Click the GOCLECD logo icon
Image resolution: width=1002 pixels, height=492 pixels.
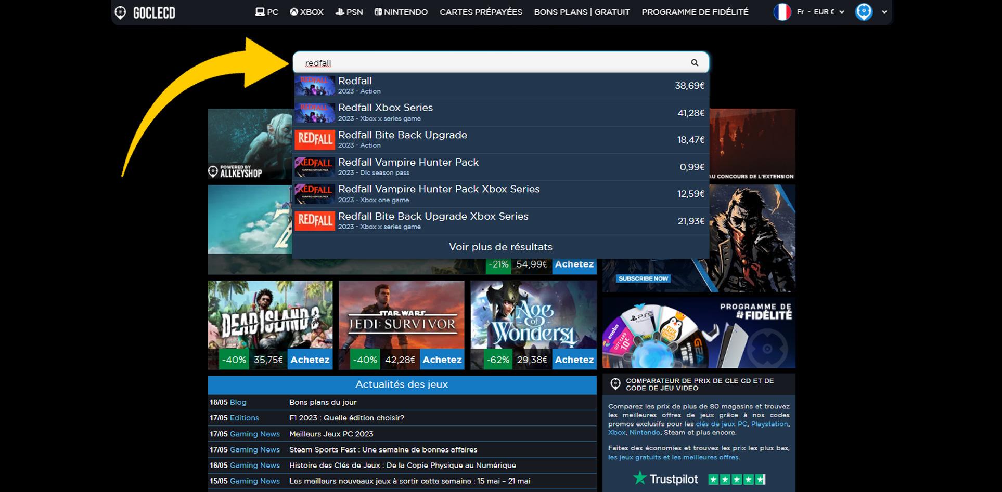[x=120, y=12]
